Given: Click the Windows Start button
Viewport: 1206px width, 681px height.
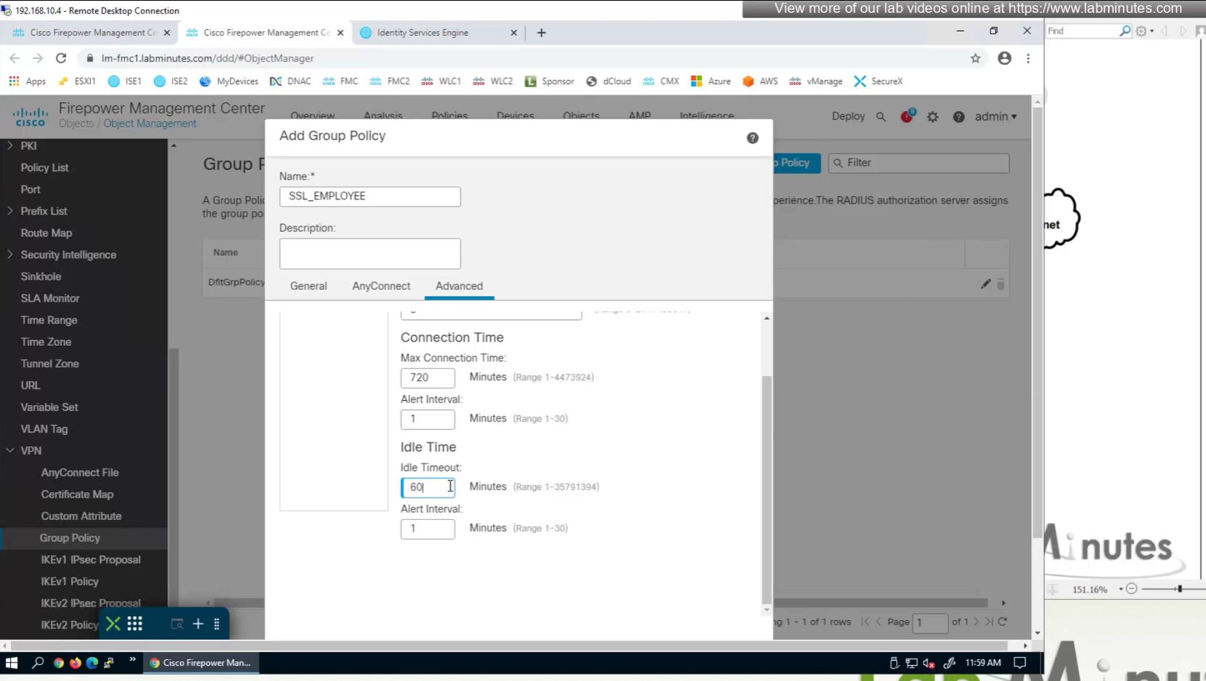Looking at the screenshot, I should click(x=12, y=663).
